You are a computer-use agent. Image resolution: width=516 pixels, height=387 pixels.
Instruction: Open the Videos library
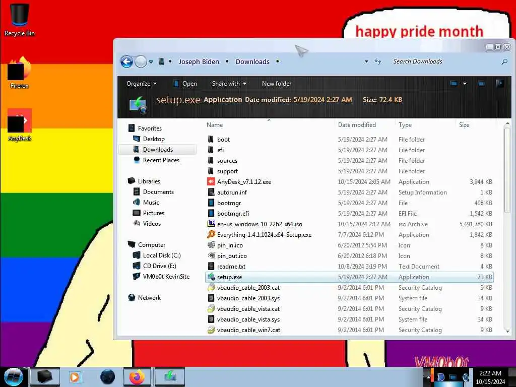pos(151,223)
